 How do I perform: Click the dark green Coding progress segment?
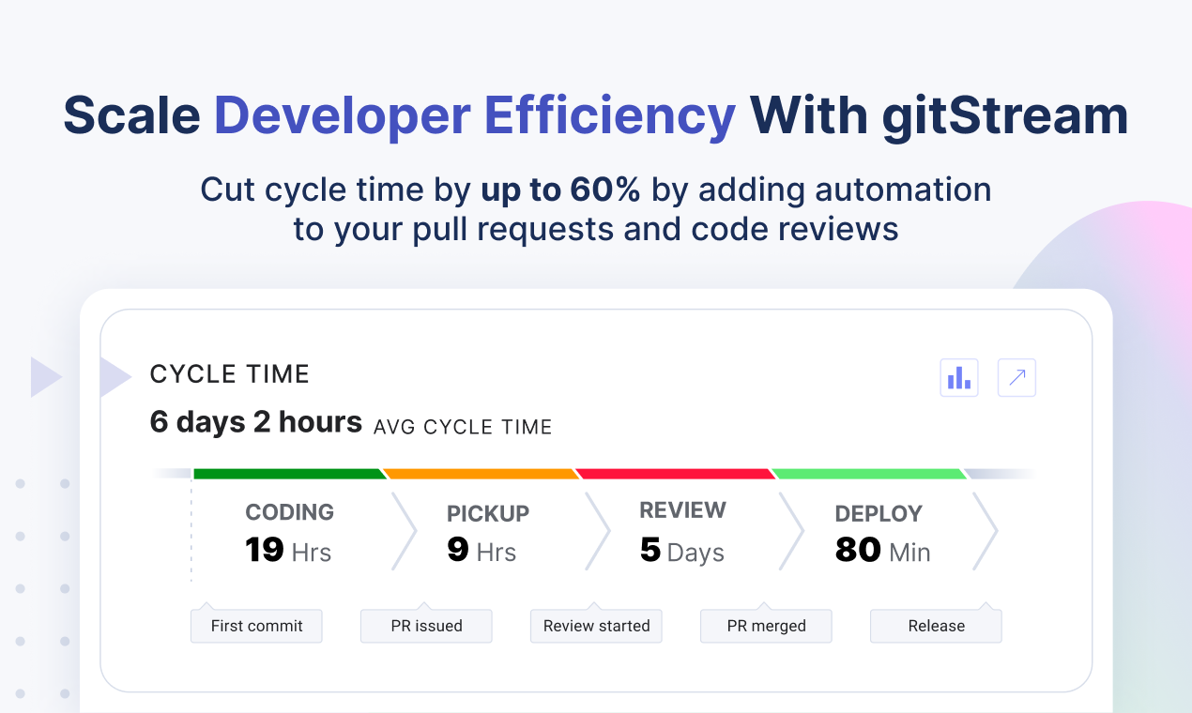pos(289,474)
